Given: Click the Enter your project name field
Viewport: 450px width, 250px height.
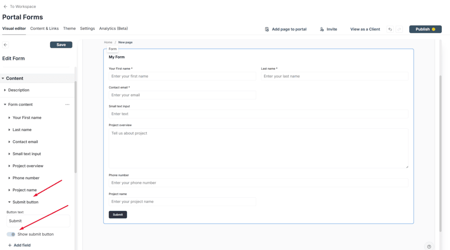Looking at the screenshot, I should tap(182, 202).
